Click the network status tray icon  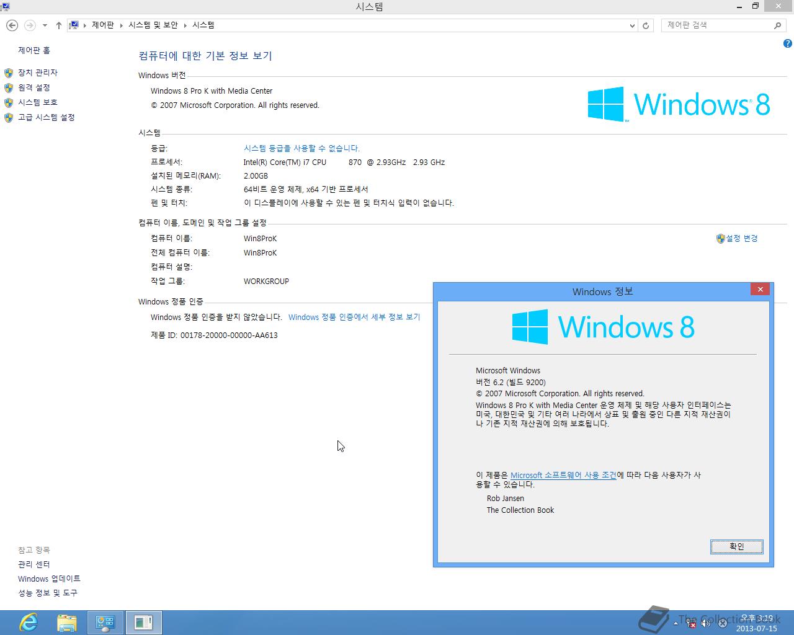[691, 623]
